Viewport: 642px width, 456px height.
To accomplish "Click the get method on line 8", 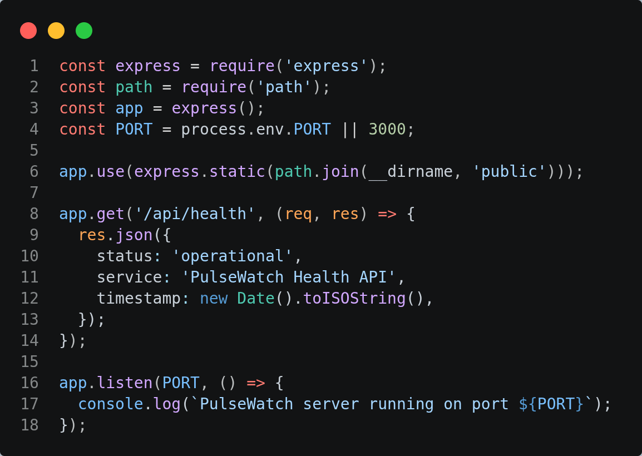I will click(x=111, y=214).
